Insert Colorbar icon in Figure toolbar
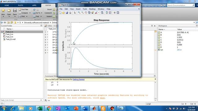198x111 pixels. point(107,13)
